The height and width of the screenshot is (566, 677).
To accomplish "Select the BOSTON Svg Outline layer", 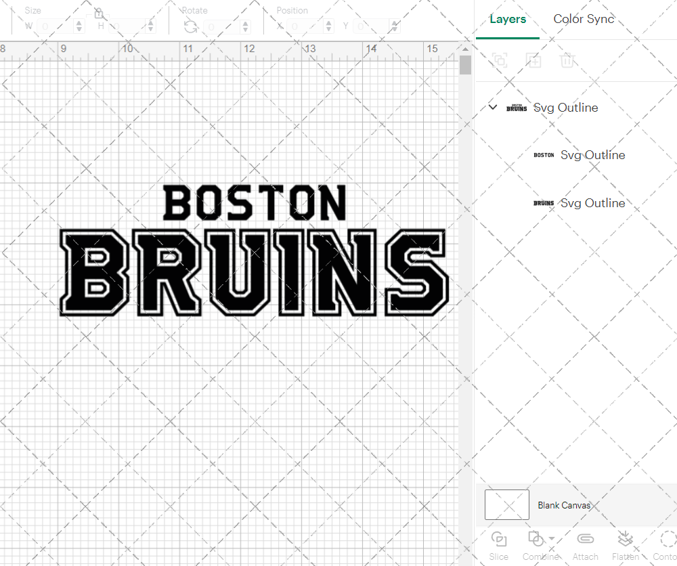I will coord(592,155).
